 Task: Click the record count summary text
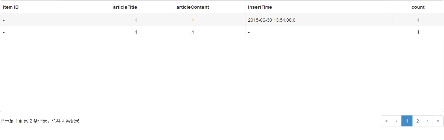pyautogui.click(x=40, y=121)
